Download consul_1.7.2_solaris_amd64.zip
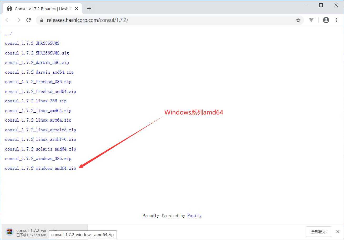This screenshot has height=240, width=344. [41, 149]
